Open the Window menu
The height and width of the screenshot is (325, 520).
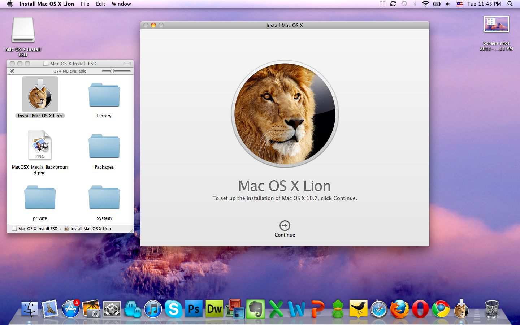coord(121,4)
